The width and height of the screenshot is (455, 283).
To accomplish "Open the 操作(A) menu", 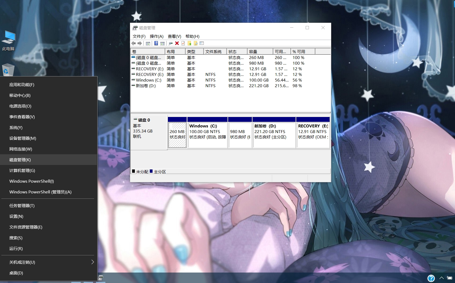I will click(x=157, y=36).
